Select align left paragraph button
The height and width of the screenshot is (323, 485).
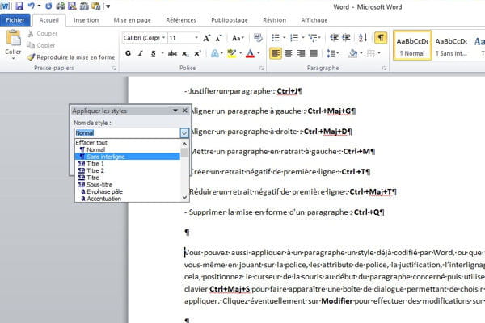point(276,53)
